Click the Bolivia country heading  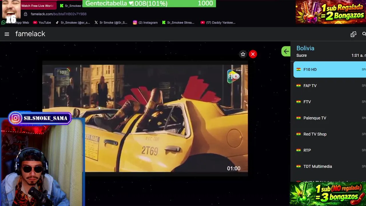(x=305, y=48)
